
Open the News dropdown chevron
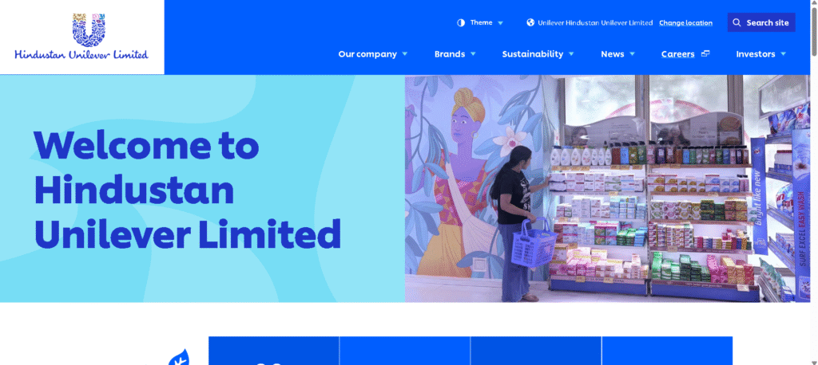pos(633,54)
